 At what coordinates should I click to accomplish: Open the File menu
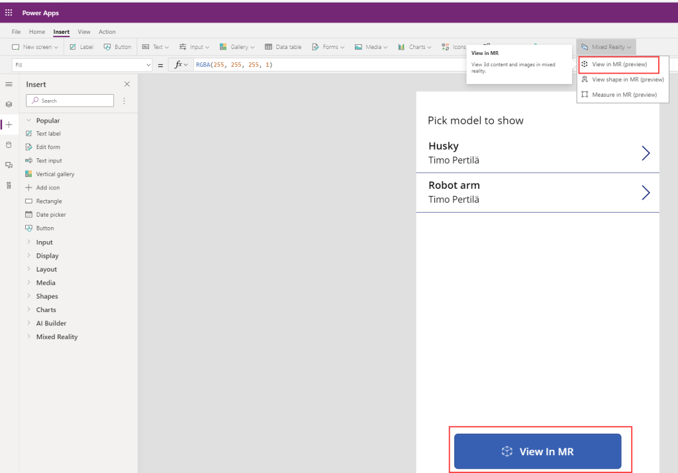tap(16, 32)
